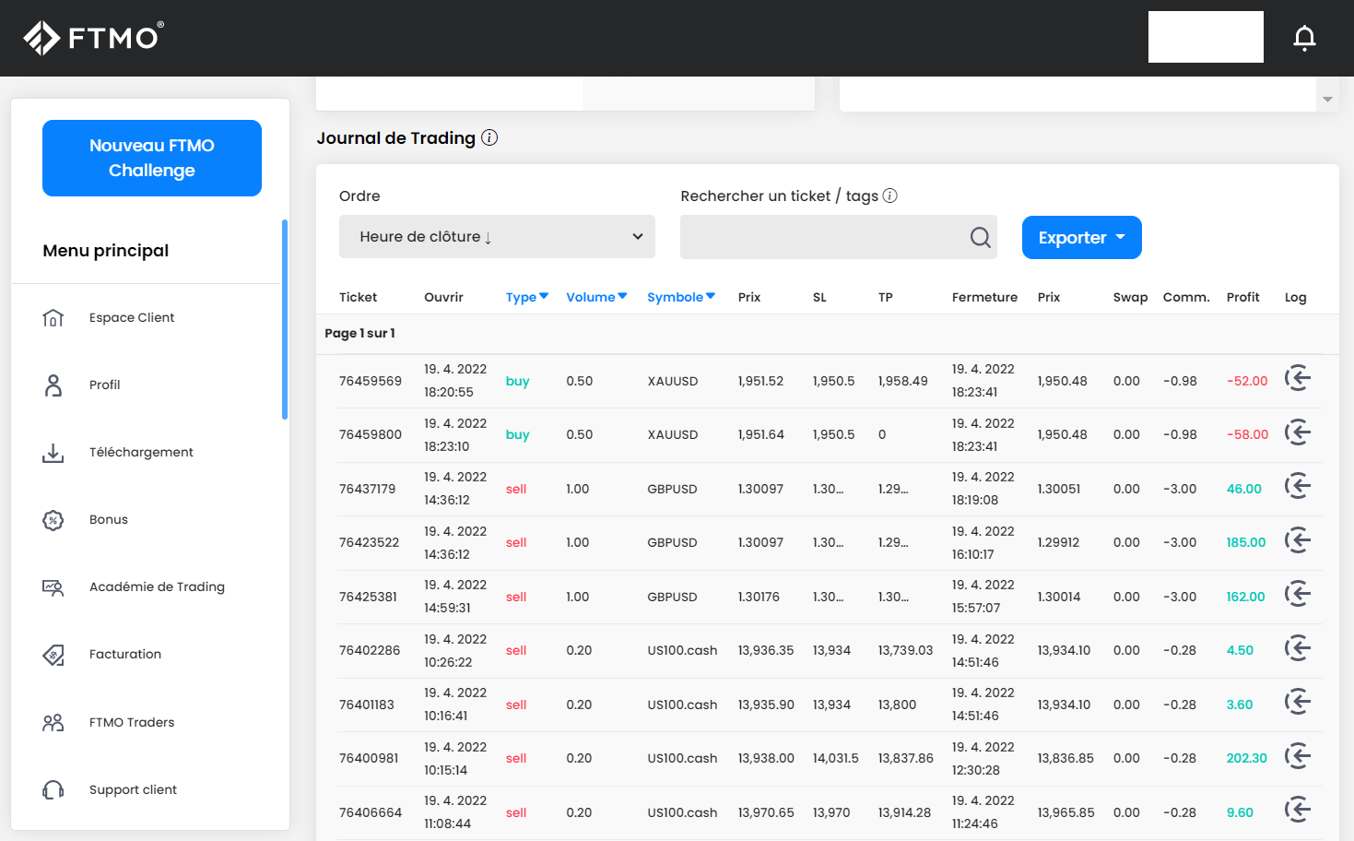1354x841 pixels.
Task: Click the notification bell icon
Action: tap(1304, 38)
